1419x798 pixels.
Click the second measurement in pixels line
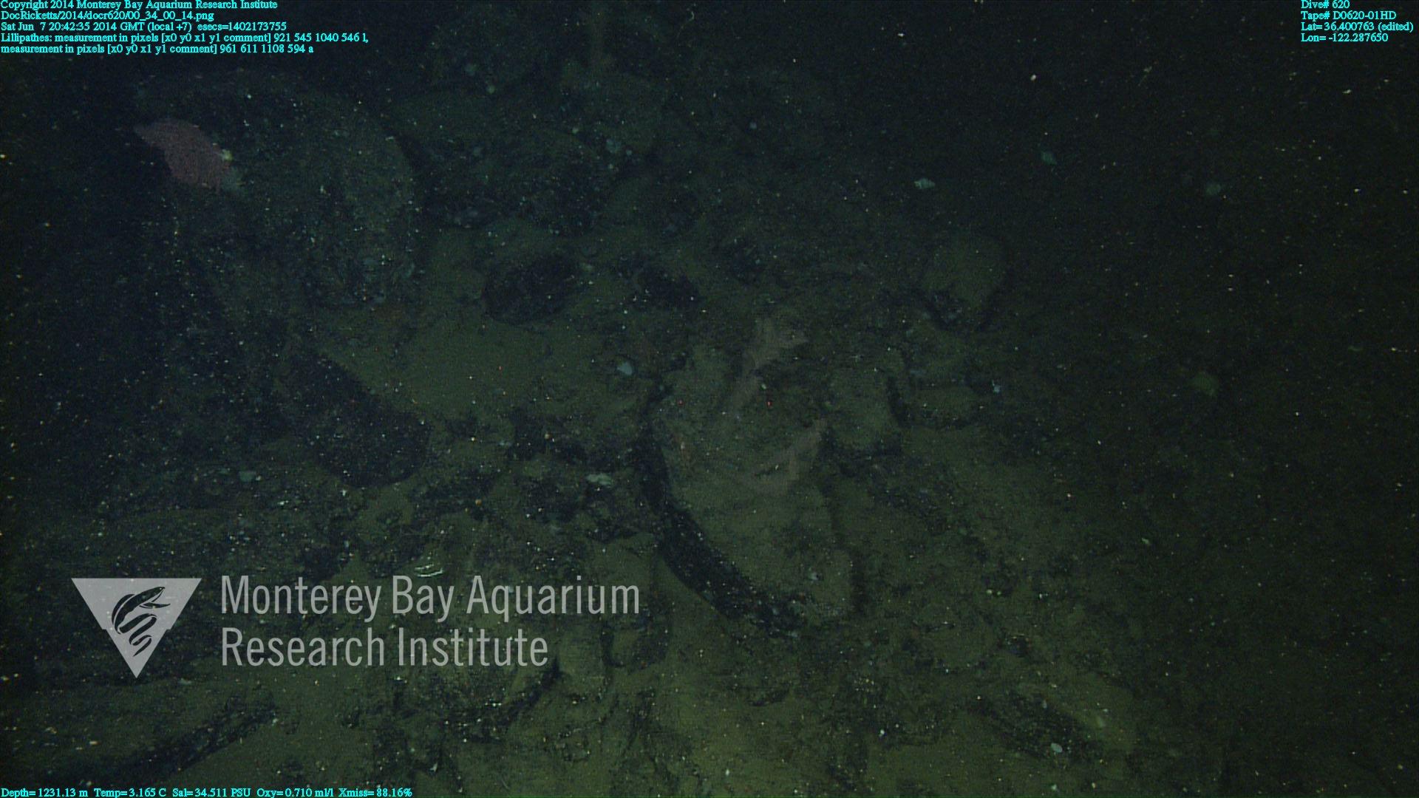157,49
